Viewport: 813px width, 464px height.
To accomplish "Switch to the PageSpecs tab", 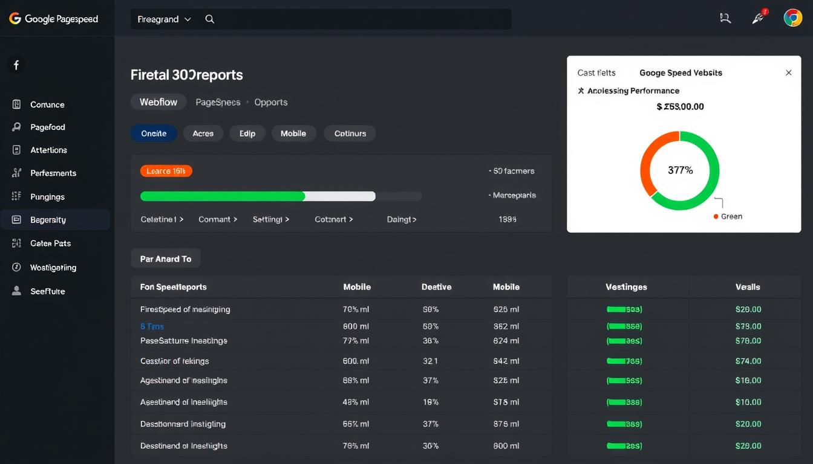I will (x=218, y=102).
